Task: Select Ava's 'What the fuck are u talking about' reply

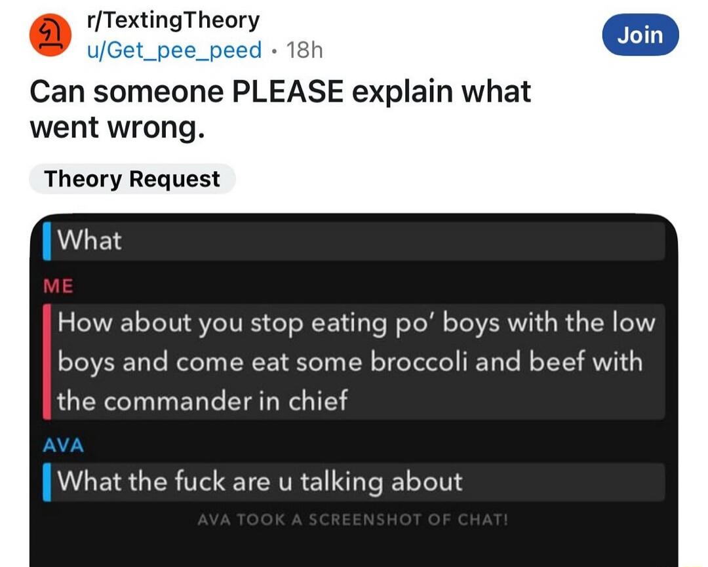Action: (353, 482)
